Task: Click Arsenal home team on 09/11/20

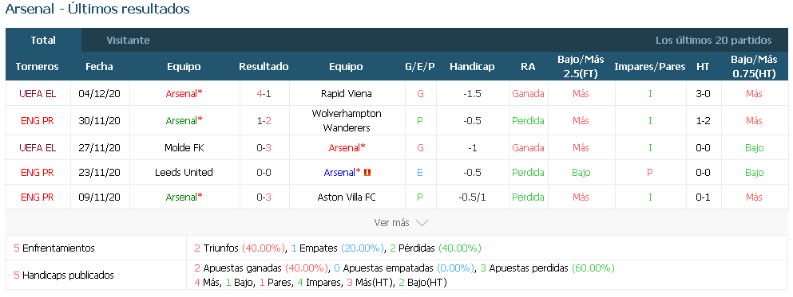Action: (184, 197)
